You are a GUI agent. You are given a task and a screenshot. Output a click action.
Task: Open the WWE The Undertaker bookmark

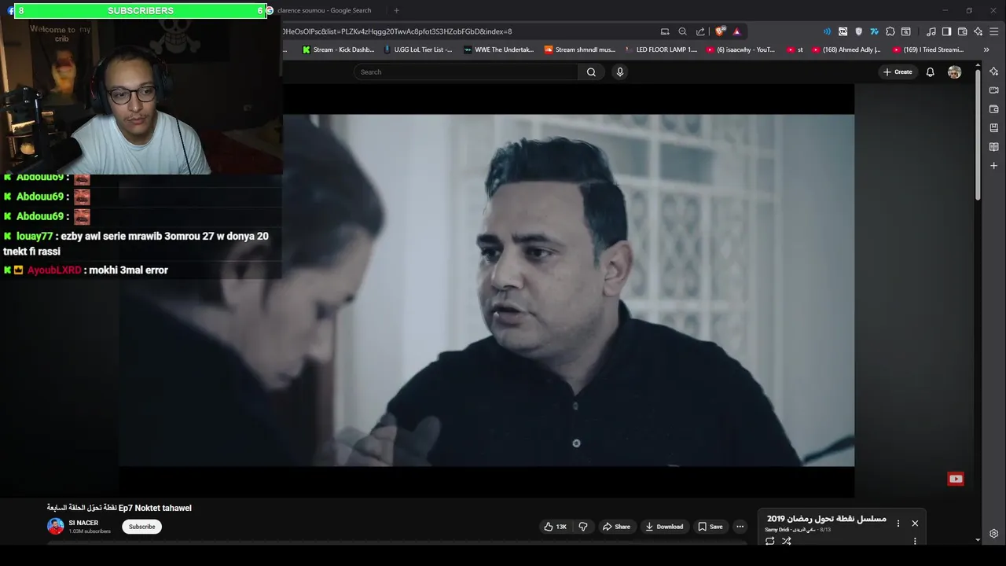[498, 50]
